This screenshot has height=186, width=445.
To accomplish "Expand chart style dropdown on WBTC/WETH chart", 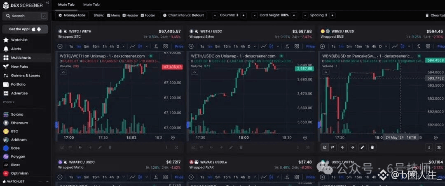I will (x=147, y=46).
